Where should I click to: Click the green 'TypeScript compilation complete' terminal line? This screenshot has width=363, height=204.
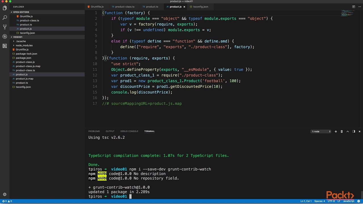point(159,156)
